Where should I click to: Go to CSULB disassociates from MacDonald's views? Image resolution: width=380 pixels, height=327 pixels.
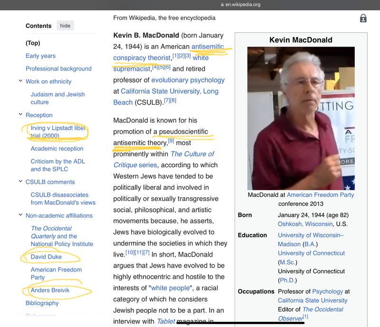[63, 199]
